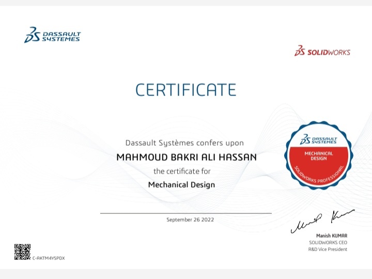Click the QR code image

[22, 252]
